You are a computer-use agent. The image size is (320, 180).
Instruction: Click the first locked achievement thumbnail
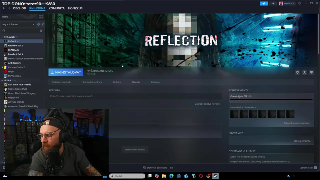[x=234, y=114]
